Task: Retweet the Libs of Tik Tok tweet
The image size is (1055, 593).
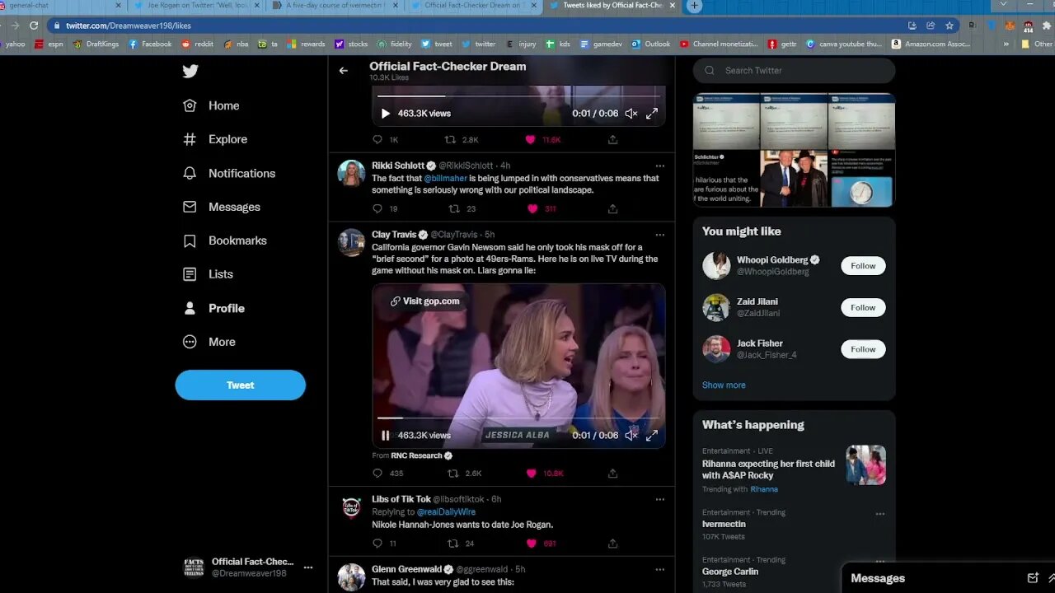Action: tap(453, 544)
